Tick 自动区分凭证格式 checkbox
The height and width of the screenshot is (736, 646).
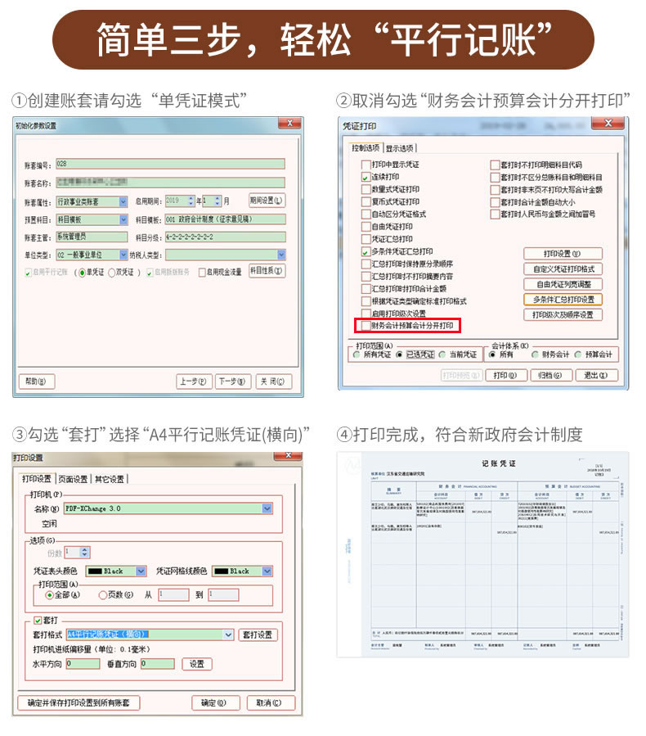pos(366,214)
